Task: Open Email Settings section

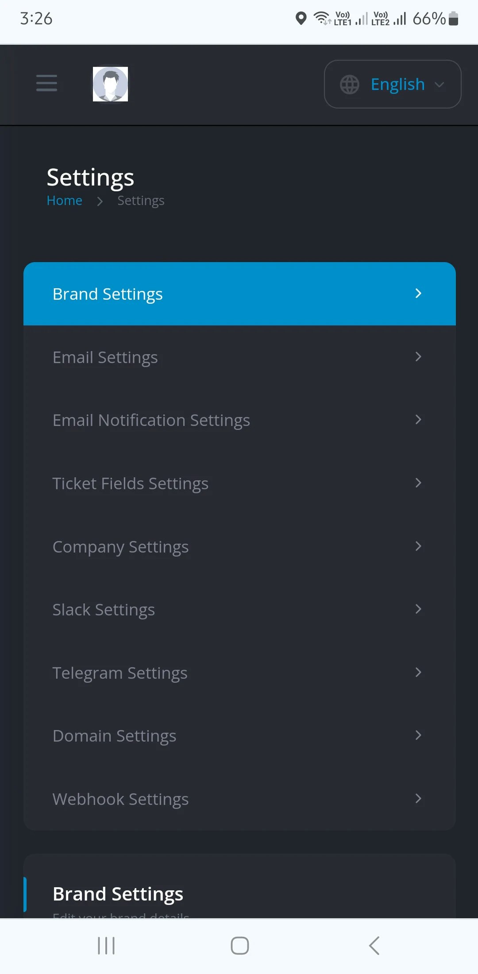Action: tap(239, 357)
